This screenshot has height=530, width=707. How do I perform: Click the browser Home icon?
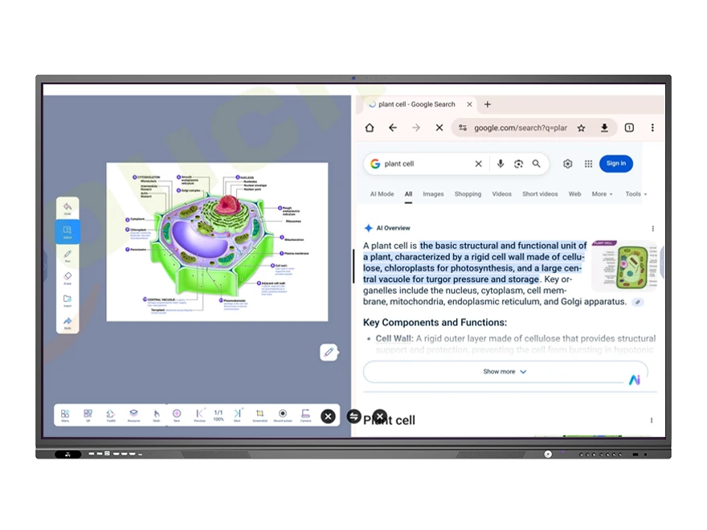click(370, 128)
